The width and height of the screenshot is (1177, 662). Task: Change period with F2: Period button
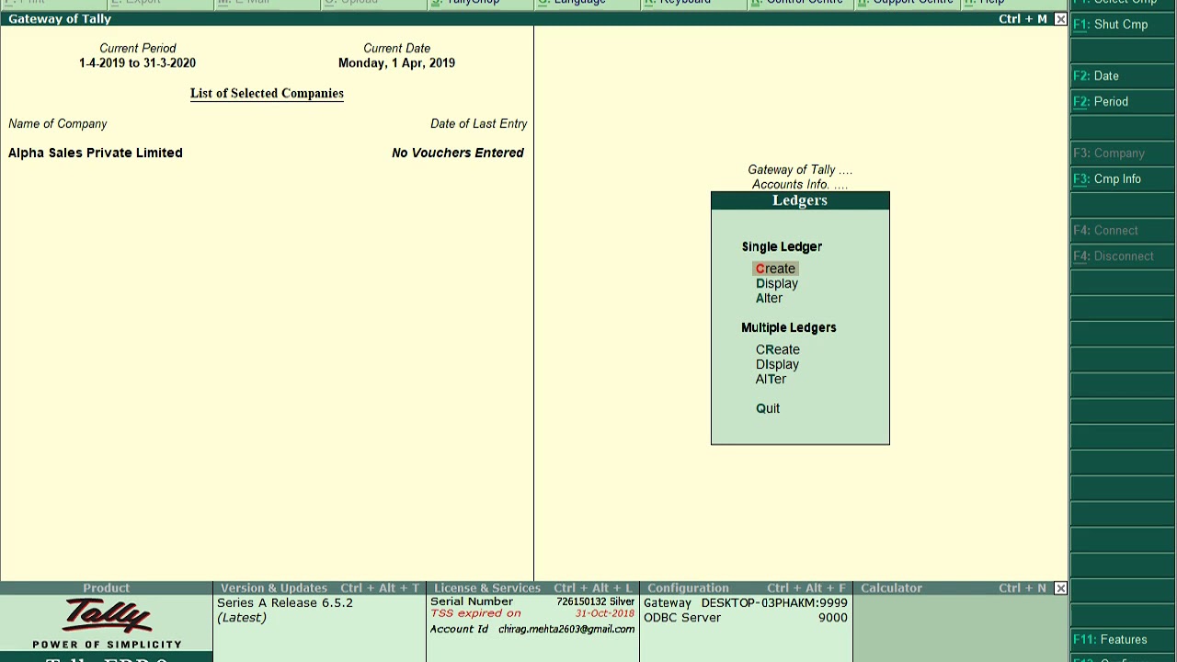[1123, 102]
